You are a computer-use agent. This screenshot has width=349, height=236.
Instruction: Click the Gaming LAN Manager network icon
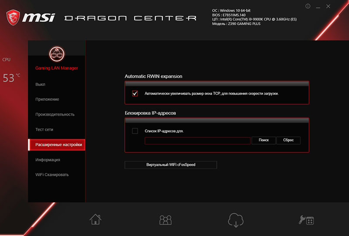pos(57,54)
